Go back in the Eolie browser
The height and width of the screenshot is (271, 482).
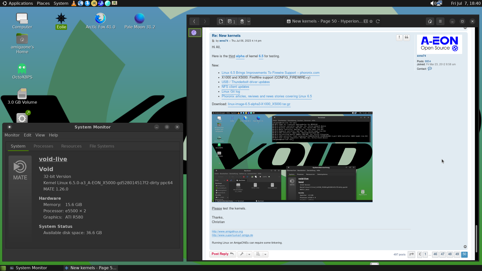point(194,21)
